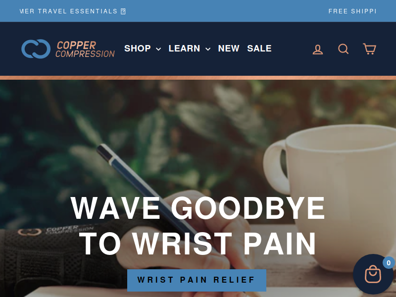Click the Wave Goodbye to Wrist Pain heading

pyautogui.click(x=198, y=226)
